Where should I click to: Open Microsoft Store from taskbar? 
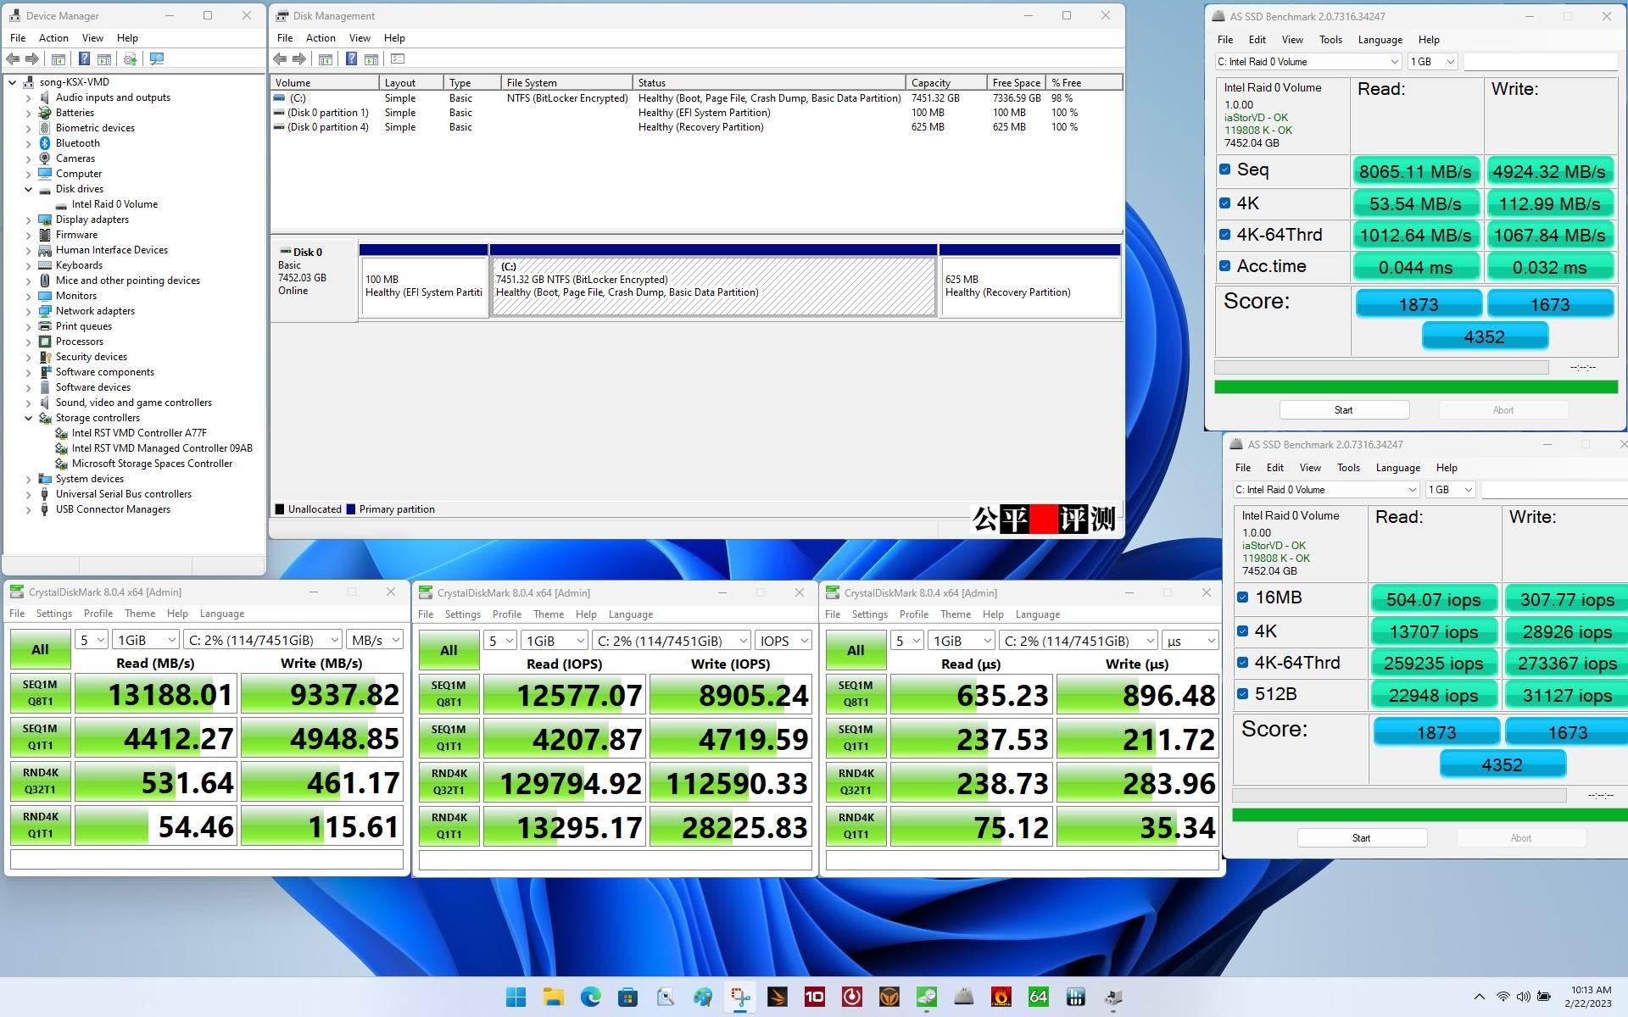click(627, 997)
